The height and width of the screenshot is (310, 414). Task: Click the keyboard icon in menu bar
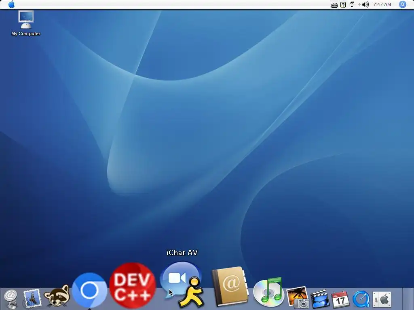(334, 5)
